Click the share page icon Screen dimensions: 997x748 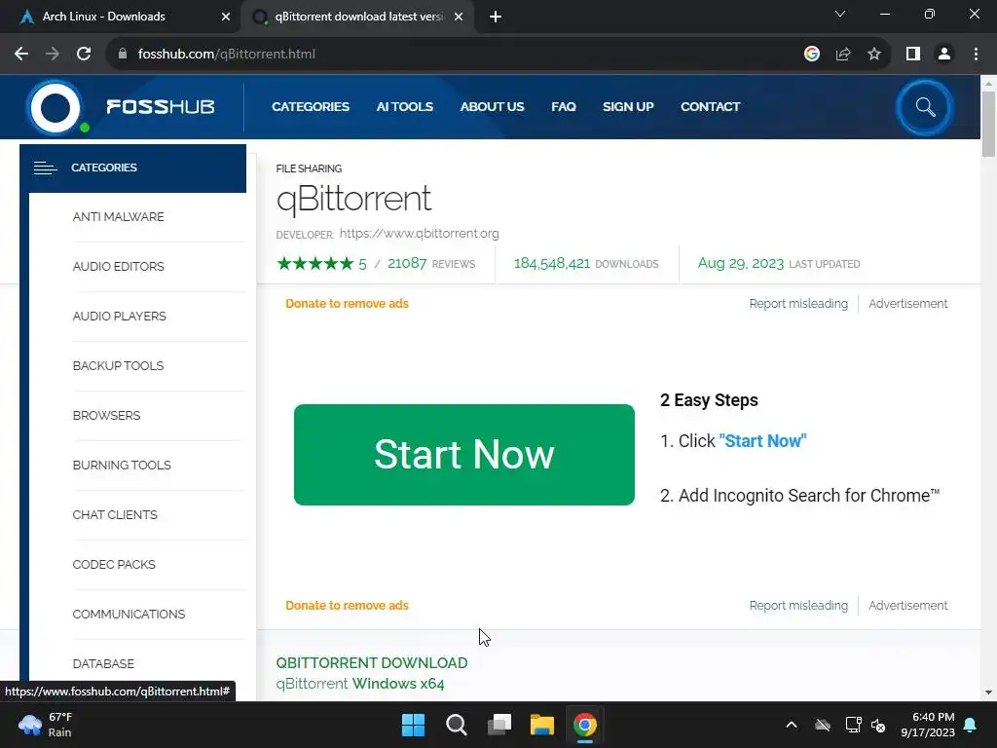pos(843,55)
